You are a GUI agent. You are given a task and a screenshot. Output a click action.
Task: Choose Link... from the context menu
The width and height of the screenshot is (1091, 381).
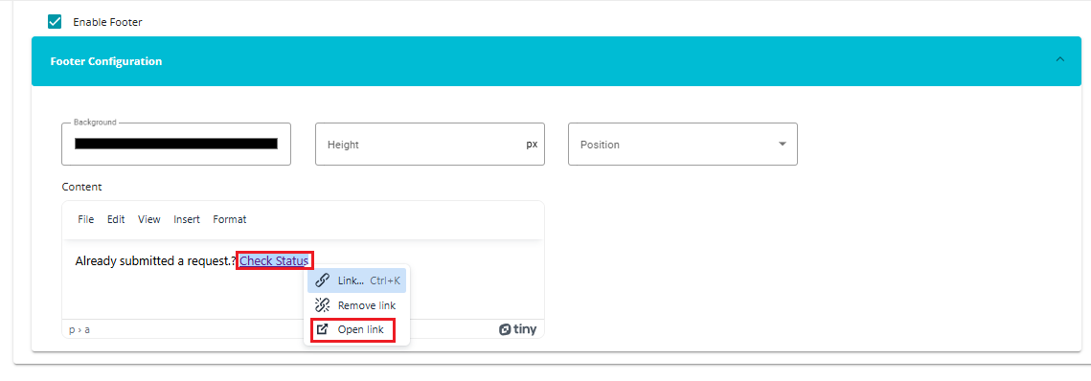pyautogui.click(x=357, y=280)
